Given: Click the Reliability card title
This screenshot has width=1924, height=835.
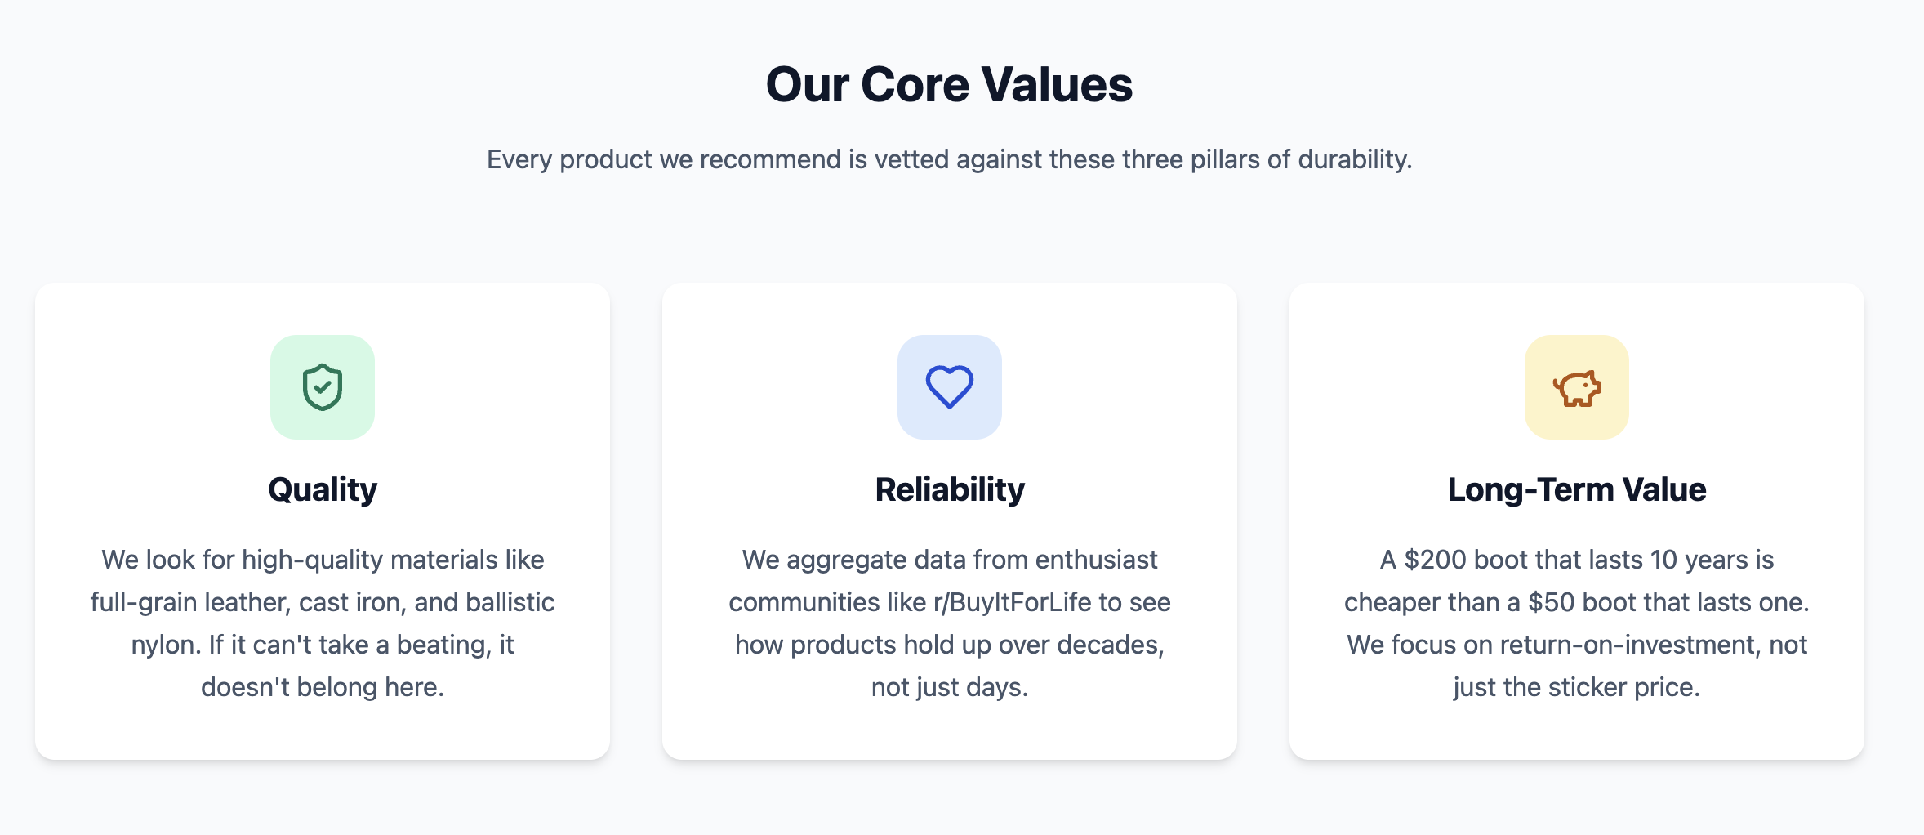Looking at the screenshot, I should (x=949, y=489).
